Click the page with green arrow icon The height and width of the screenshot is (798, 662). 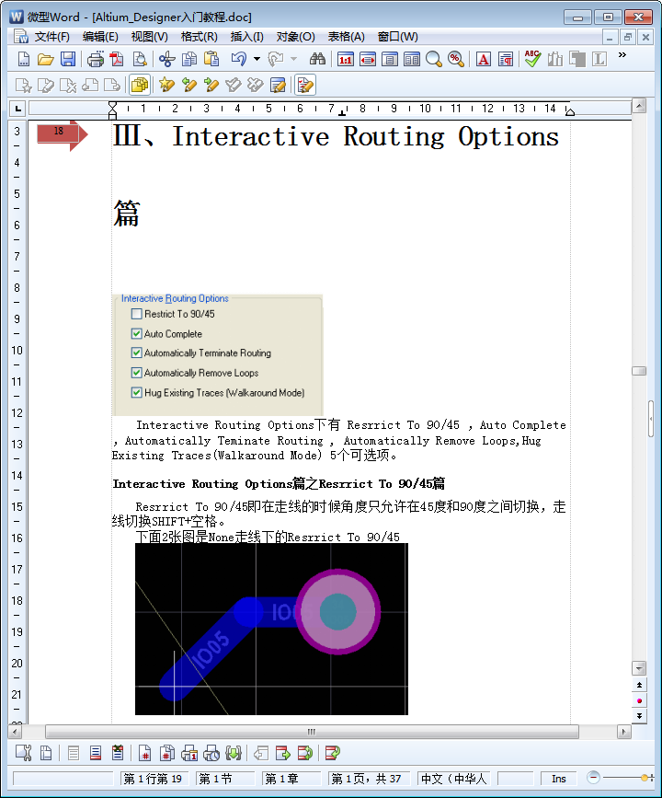(x=282, y=752)
